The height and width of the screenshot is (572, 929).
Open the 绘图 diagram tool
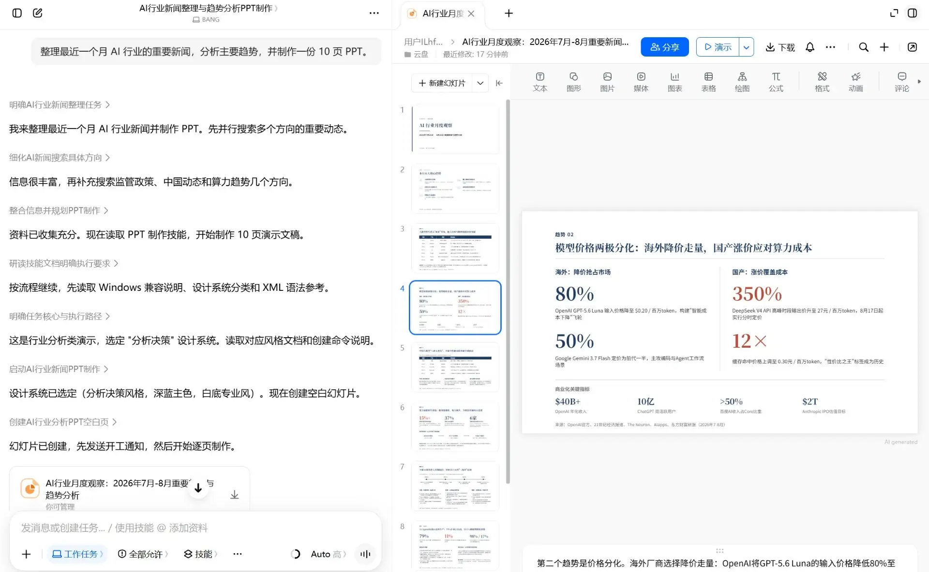pos(742,82)
